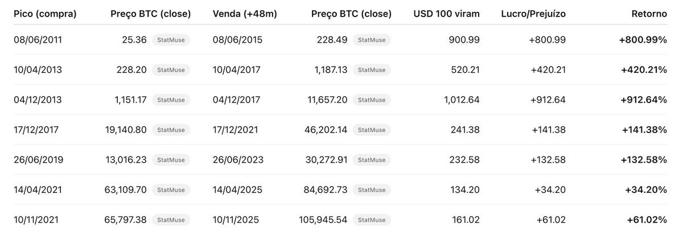Image resolution: width=683 pixels, height=244 pixels.
Task: Open the StatMuse badge beside 1,187.13
Action: (372, 70)
